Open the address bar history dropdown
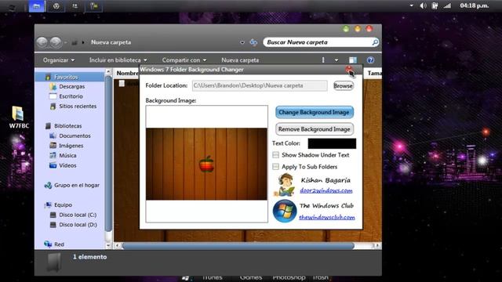The height and width of the screenshot is (282, 502). (x=242, y=42)
